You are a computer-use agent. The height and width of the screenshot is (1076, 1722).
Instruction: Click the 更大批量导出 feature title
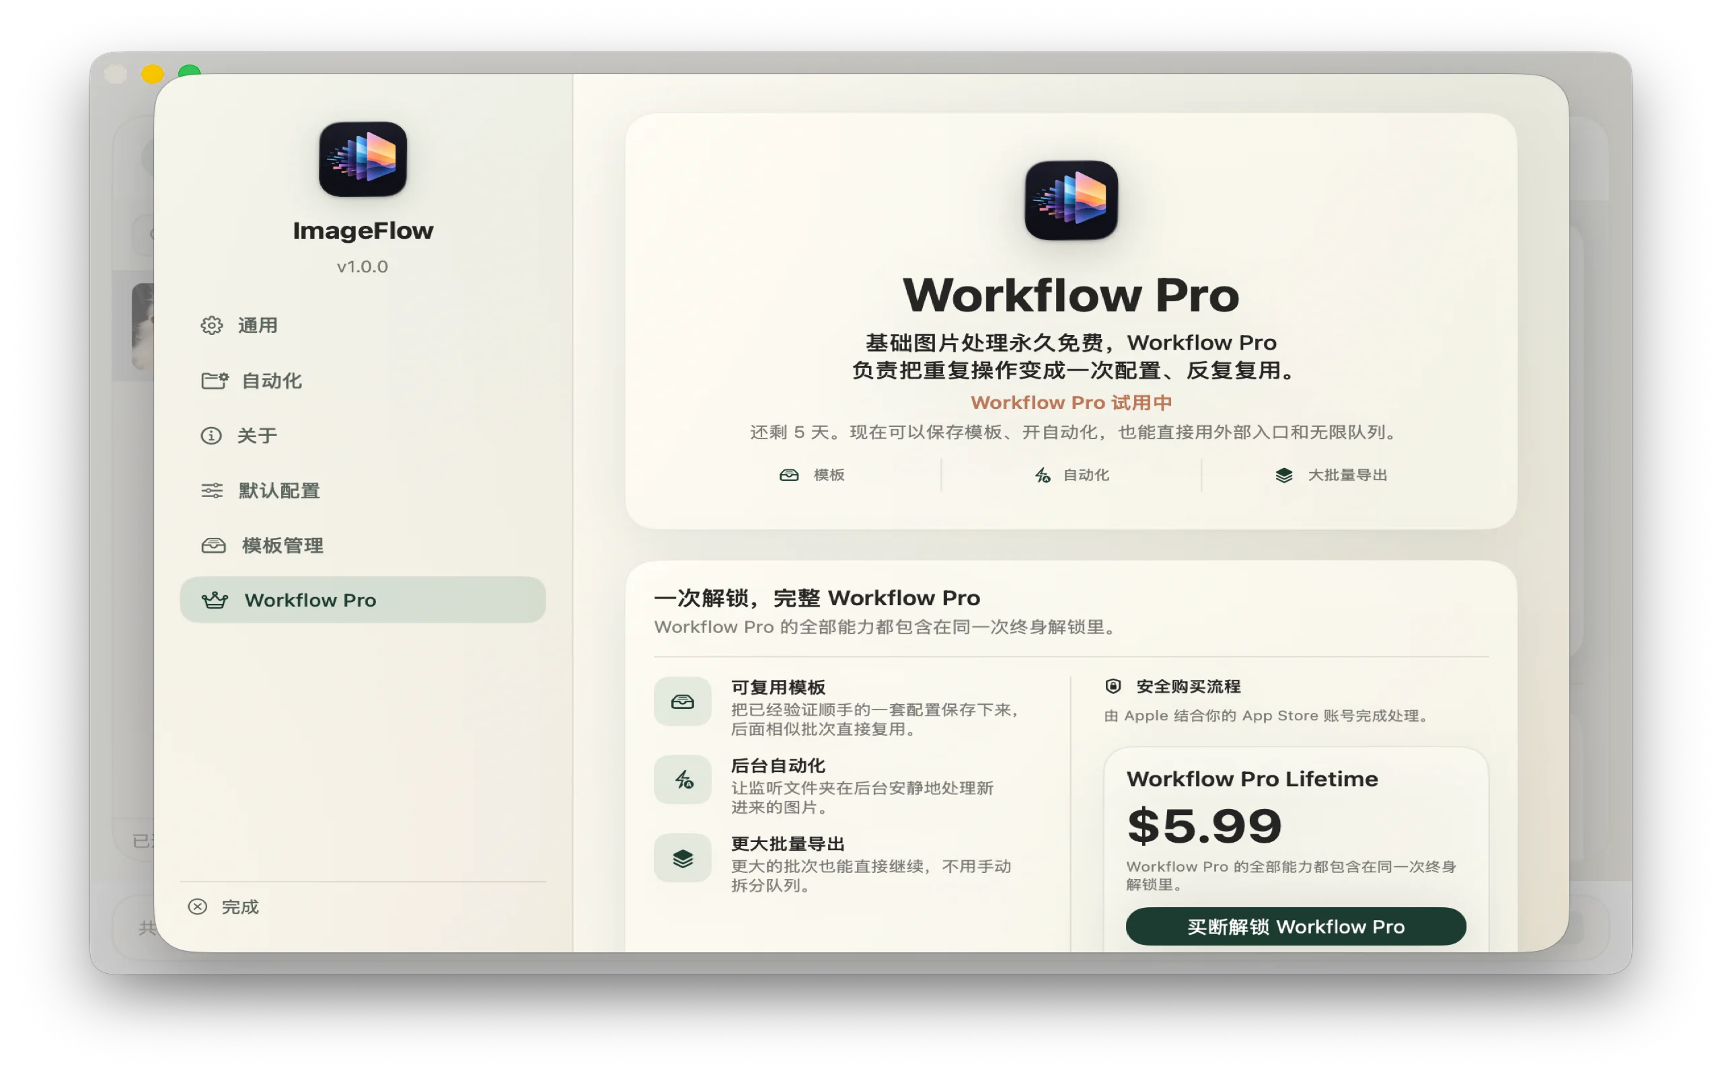788,843
